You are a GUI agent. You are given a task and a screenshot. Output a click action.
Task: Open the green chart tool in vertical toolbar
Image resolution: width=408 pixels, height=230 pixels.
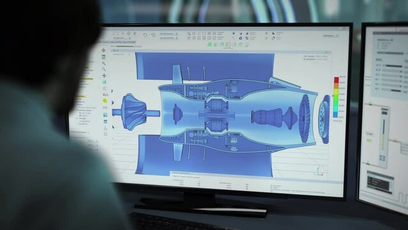(x=104, y=82)
